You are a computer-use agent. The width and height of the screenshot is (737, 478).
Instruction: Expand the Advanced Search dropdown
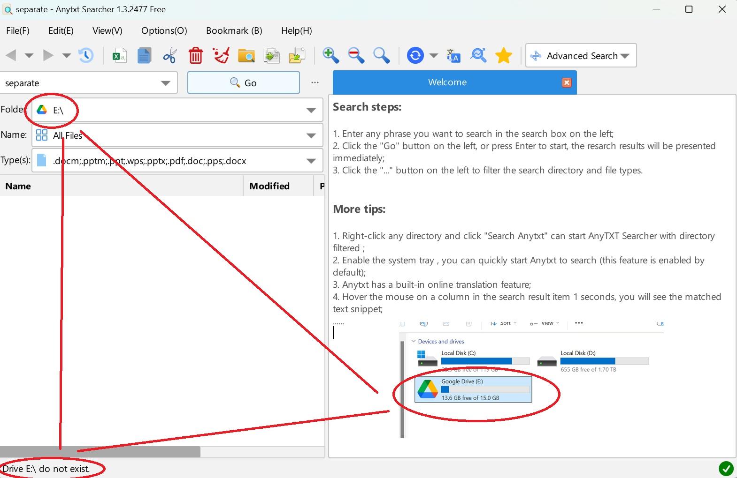pos(625,56)
